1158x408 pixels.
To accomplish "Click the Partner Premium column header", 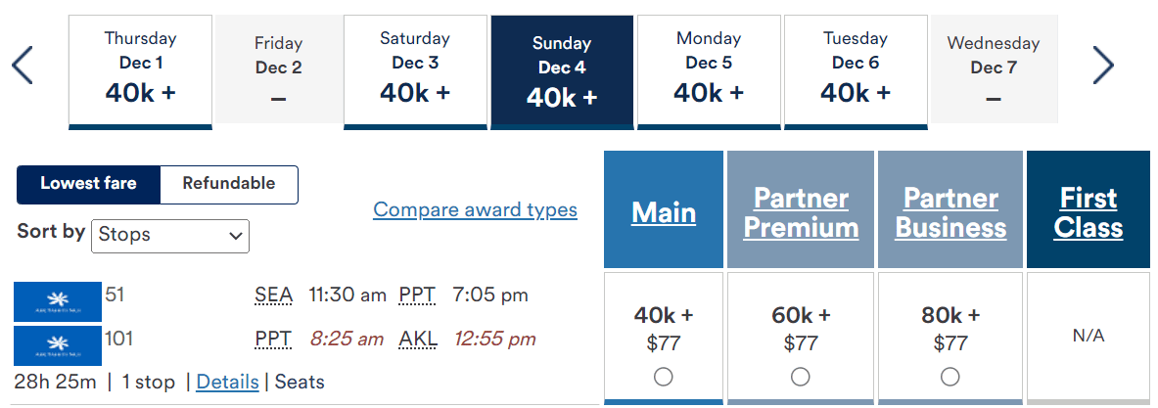I will coord(801,212).
